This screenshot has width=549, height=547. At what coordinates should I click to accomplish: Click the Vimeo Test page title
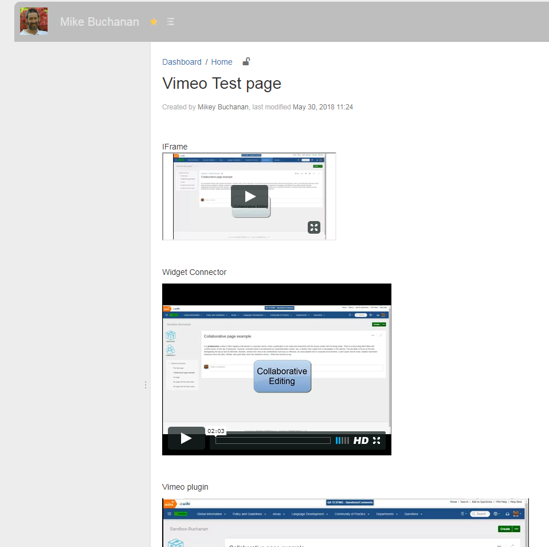[x=222, y=83]
